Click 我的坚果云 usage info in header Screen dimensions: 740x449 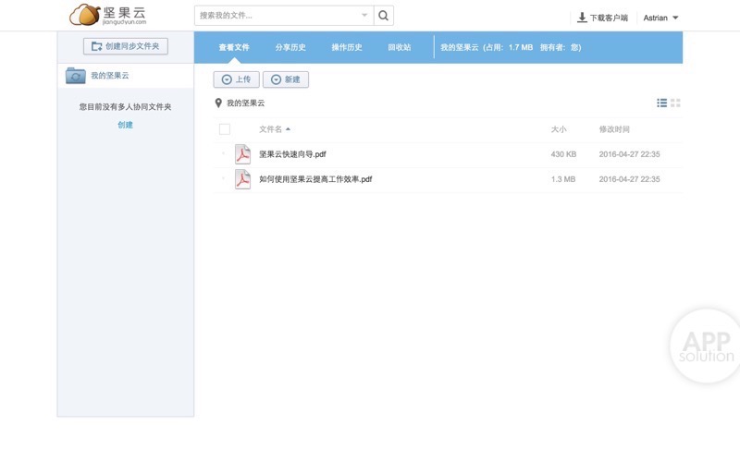pos(511,47)
